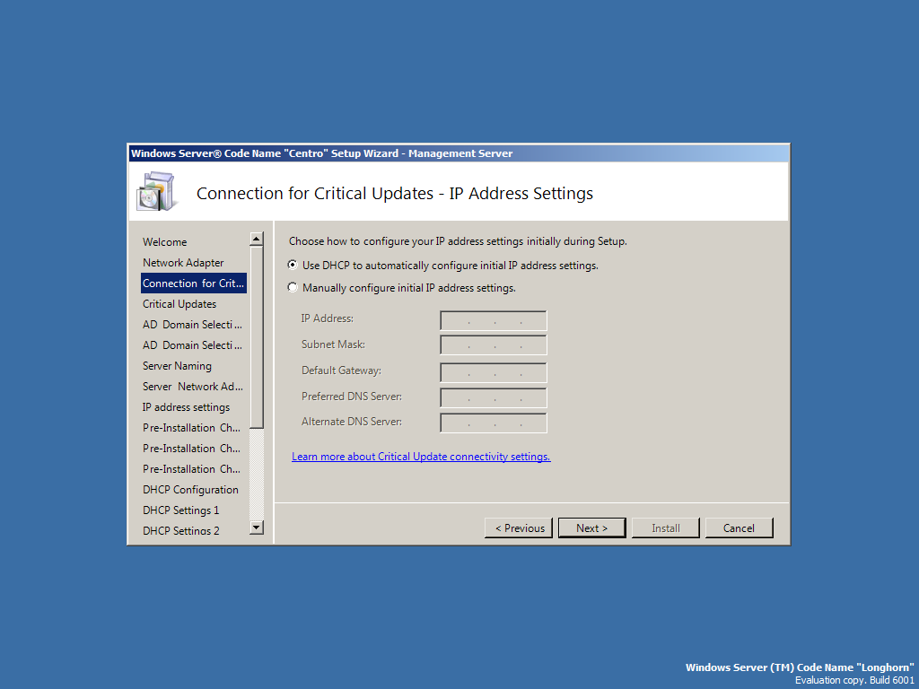919x689 pixels.
Task: Click the wizard title bar text
Action: pyautogui.click(x=321, y=153)
